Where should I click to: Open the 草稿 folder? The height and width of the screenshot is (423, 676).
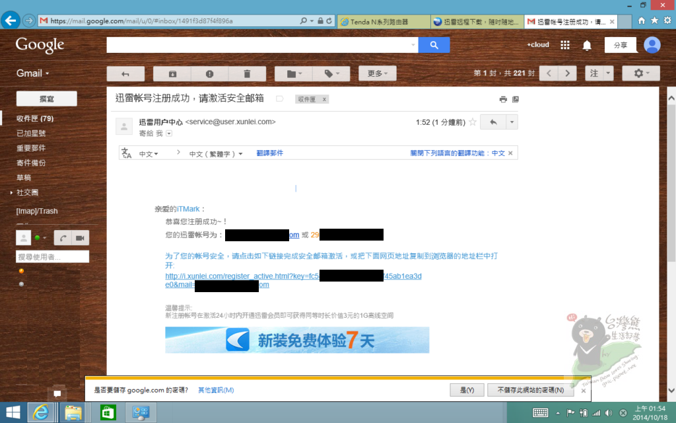[x=24, y=177]
